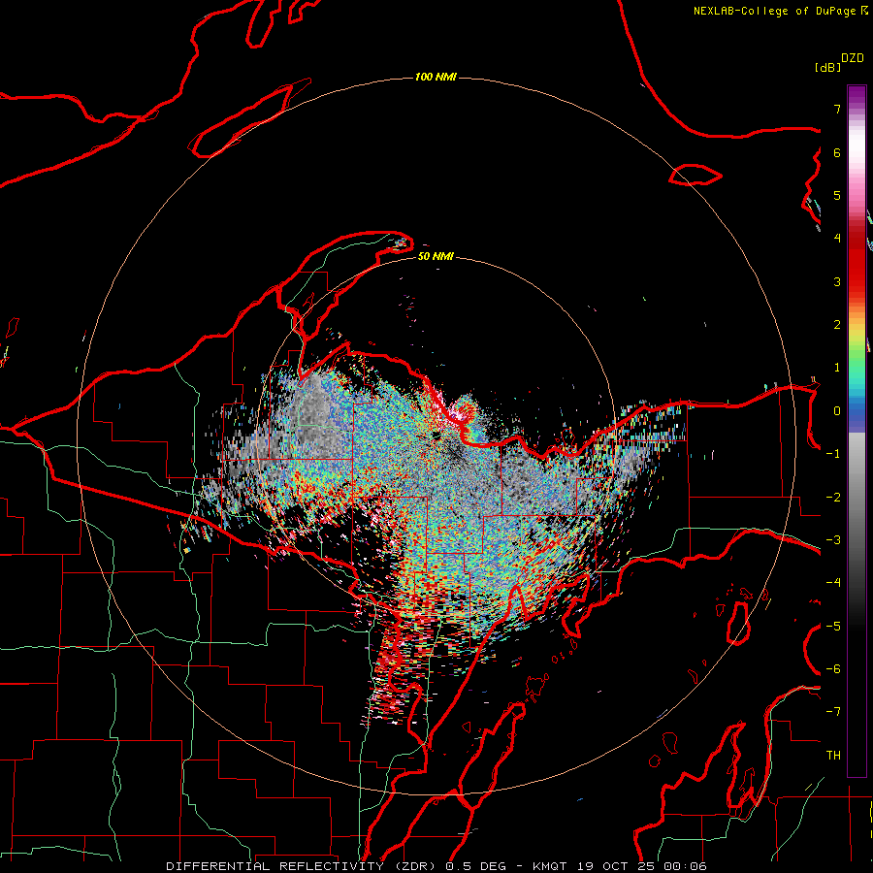Image resolution: width=873 pixels, height=873 pixels.
Task: Click the -6 value on color scale
Action: pos(833,669)
